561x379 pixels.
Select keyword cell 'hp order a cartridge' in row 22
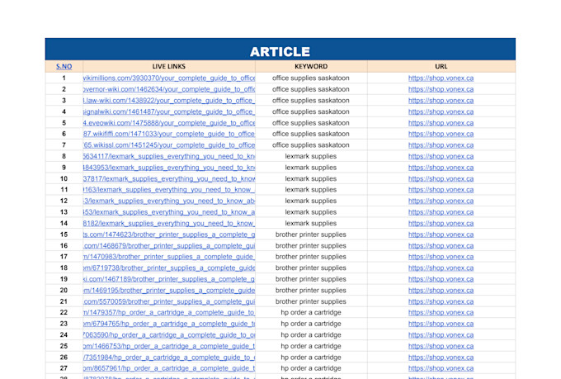pos(311,312)
